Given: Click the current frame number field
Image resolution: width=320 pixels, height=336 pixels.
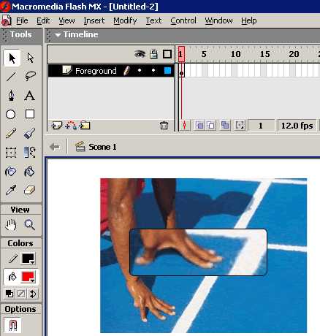Looking at the screenshot, I should coord(261,126).
